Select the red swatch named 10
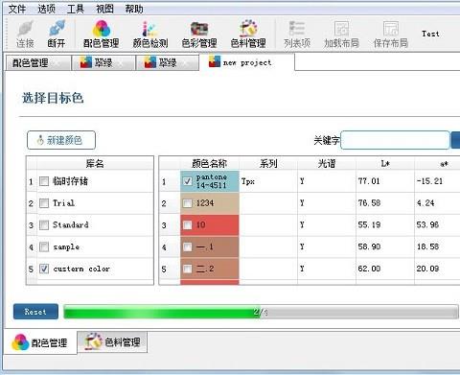This screenshot has height=375, width=460. tap(210, 224)
